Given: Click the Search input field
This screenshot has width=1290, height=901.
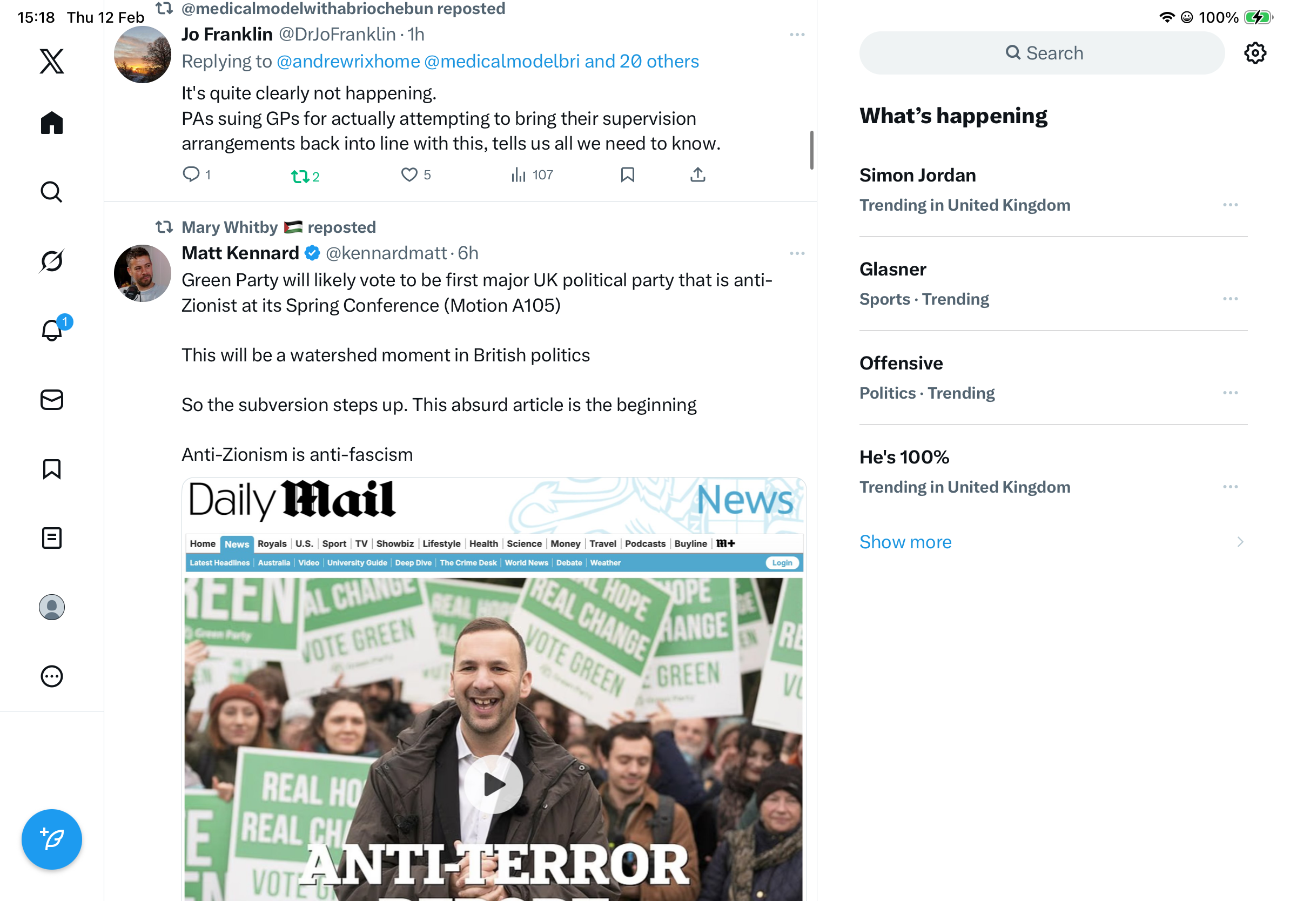Looking at the screenshot, I should [1042, 53].
